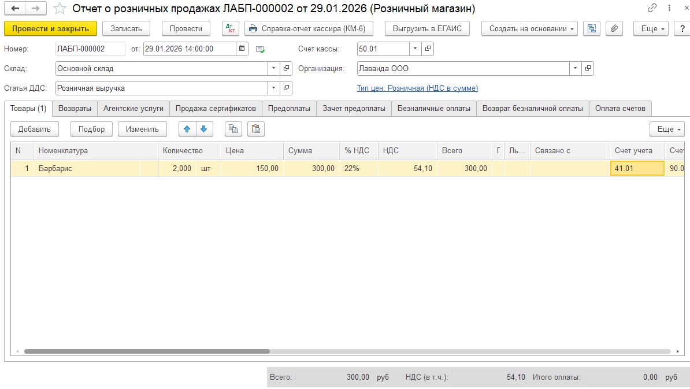Image resolution: width=690 pixels, height=389 pixels.
Task: Click Номер field ЛАБП-000002
Action: [90, 49]
